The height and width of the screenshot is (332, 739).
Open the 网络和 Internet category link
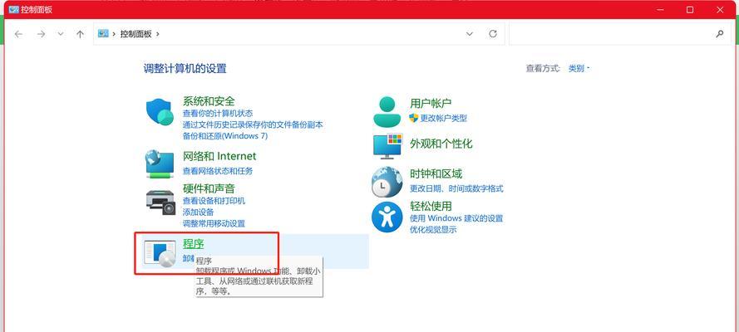tap(219, 156)
